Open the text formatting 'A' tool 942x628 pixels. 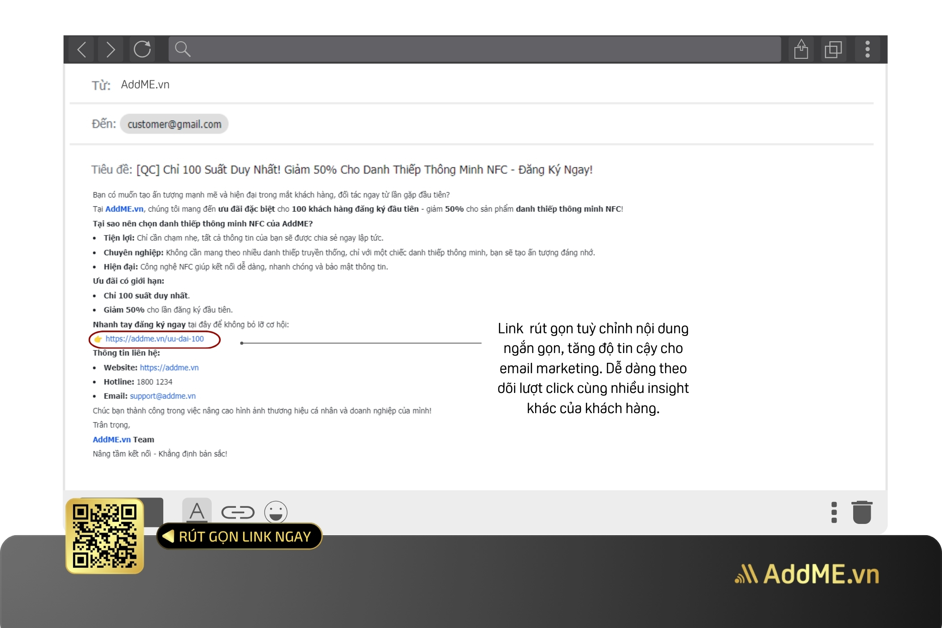pyautogui.click(x=197, y=511)
